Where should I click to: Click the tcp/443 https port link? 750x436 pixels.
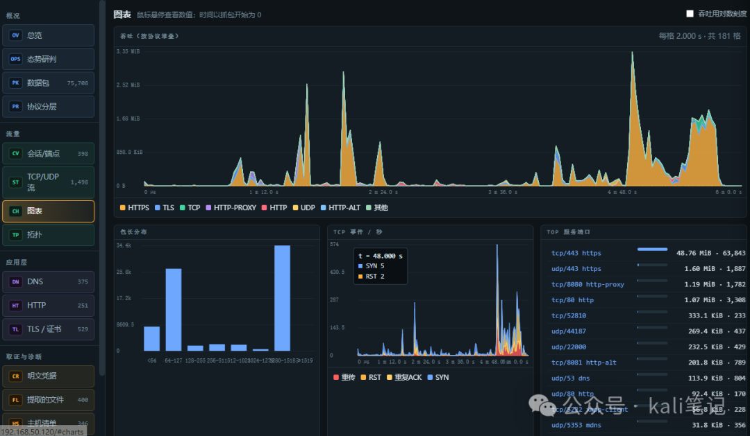(x=576, y=253)
